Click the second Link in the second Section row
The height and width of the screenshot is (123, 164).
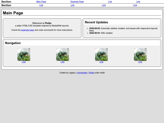point(73,5)
